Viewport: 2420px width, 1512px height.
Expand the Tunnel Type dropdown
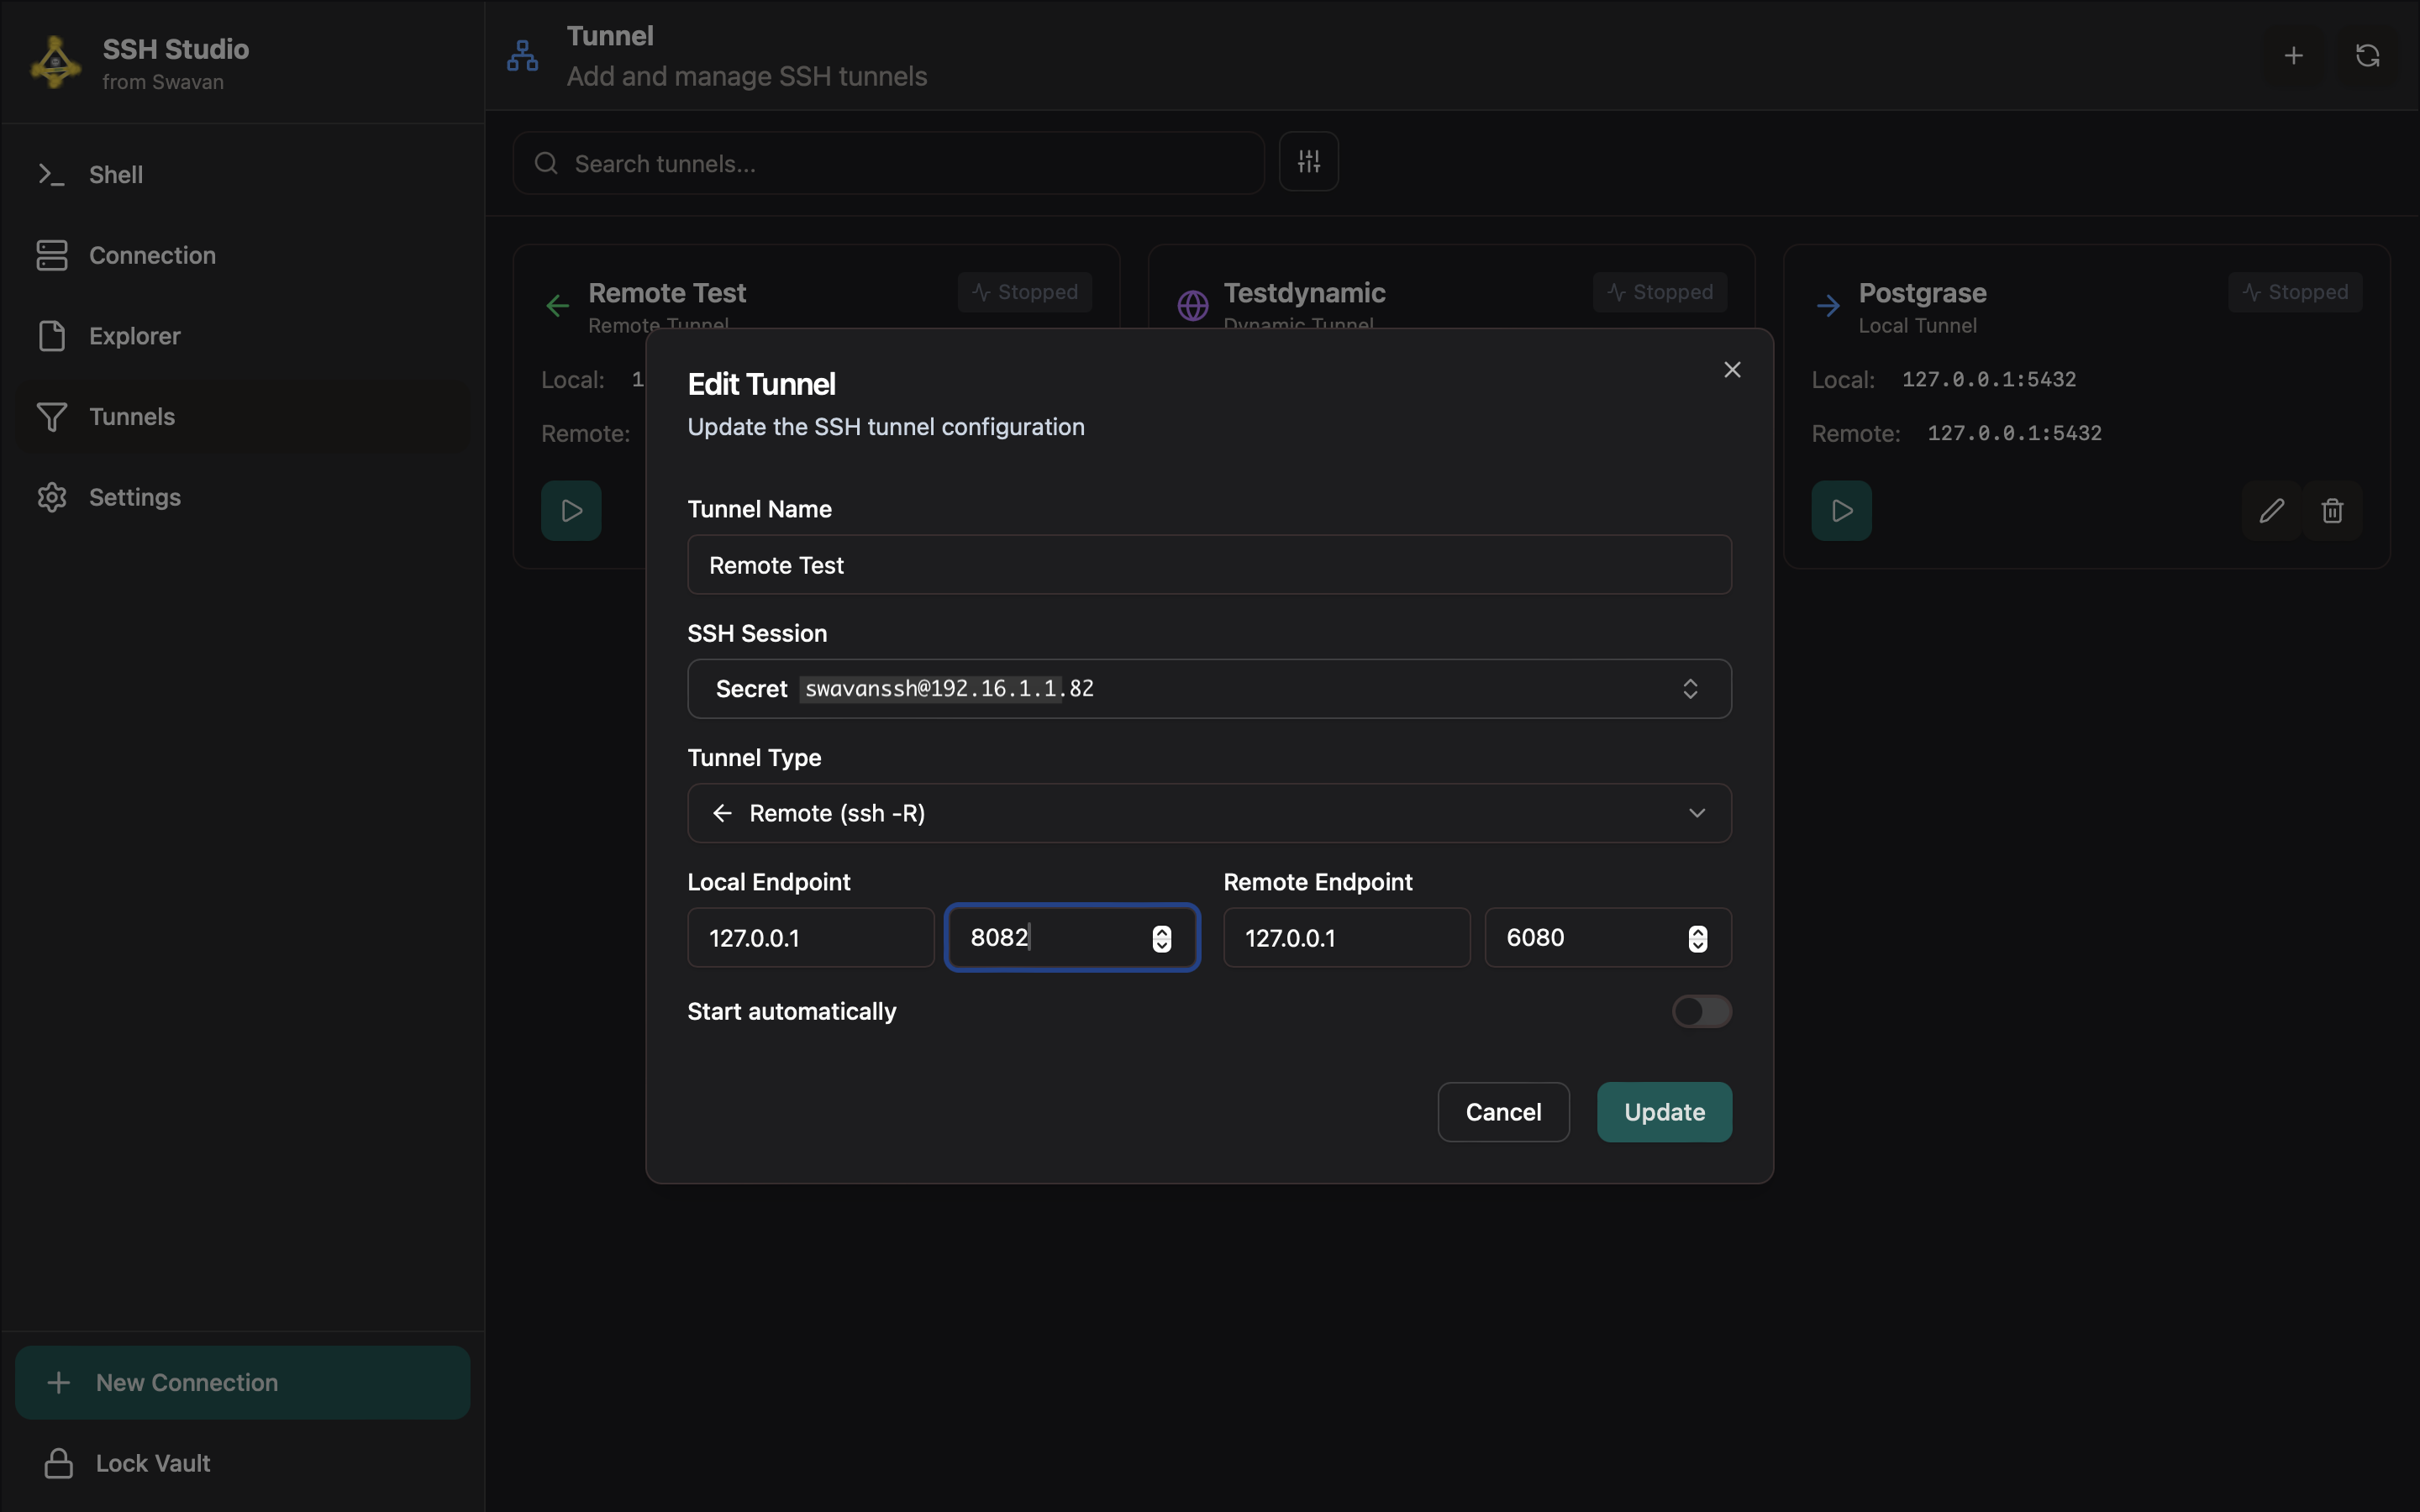pos(1209,813)
